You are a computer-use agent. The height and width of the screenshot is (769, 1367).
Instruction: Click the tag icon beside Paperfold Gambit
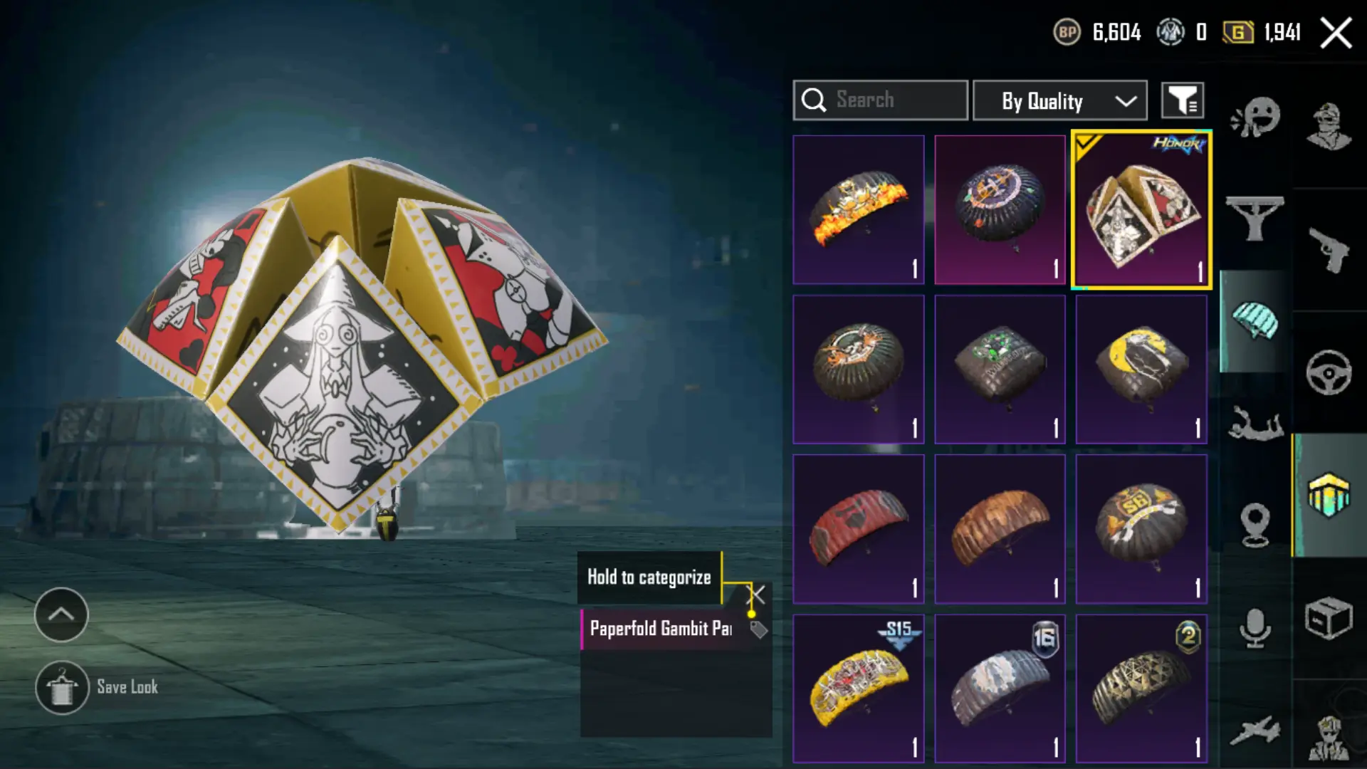click(x=758, y=629)
